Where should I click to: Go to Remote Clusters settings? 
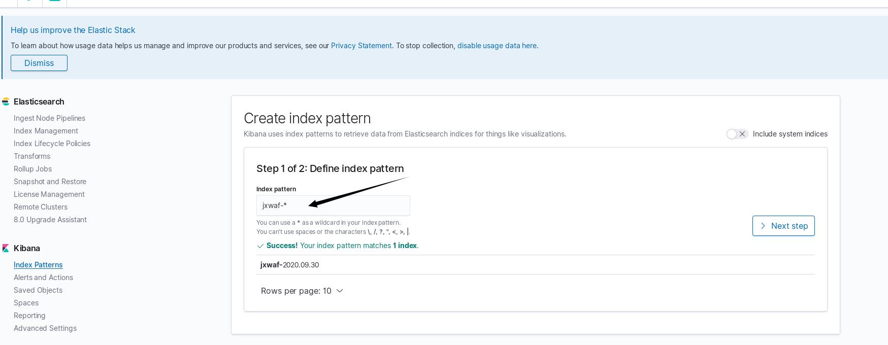click(x=41, y=207)
